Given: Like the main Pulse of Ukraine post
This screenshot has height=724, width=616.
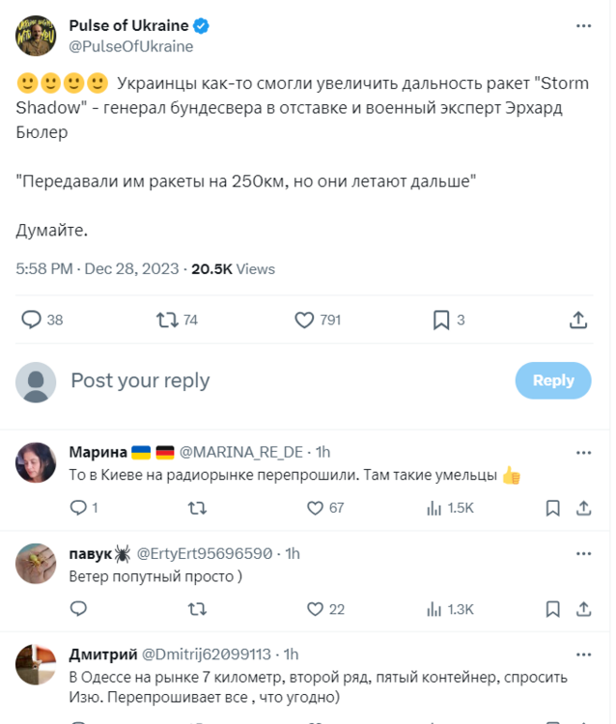Looking at the screenshot, I should (x=305, y=320).
